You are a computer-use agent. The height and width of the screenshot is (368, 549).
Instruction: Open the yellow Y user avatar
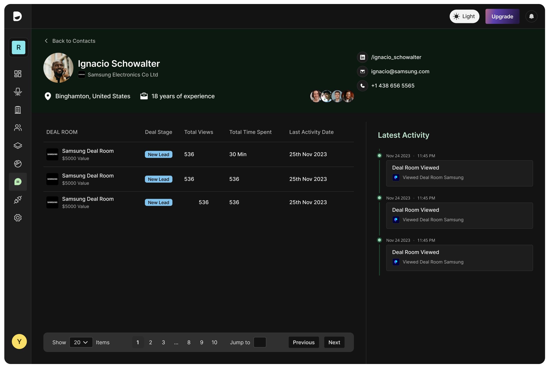pyautogui.click(x=19, y=341)
